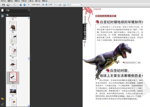Open the 文件 (File) menu
150x107 pixels.
(x=3, y=1)
